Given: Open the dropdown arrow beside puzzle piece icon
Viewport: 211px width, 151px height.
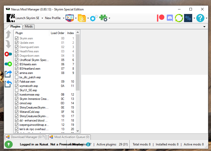Looking at the screenshot, I should [109, 18].
